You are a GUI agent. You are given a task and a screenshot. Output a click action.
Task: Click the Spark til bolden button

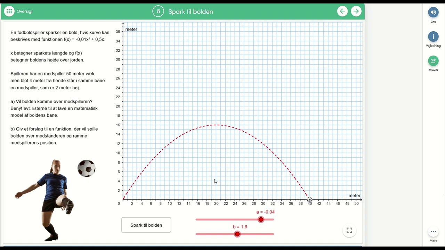pyautogui.click(x=146, y=225)
